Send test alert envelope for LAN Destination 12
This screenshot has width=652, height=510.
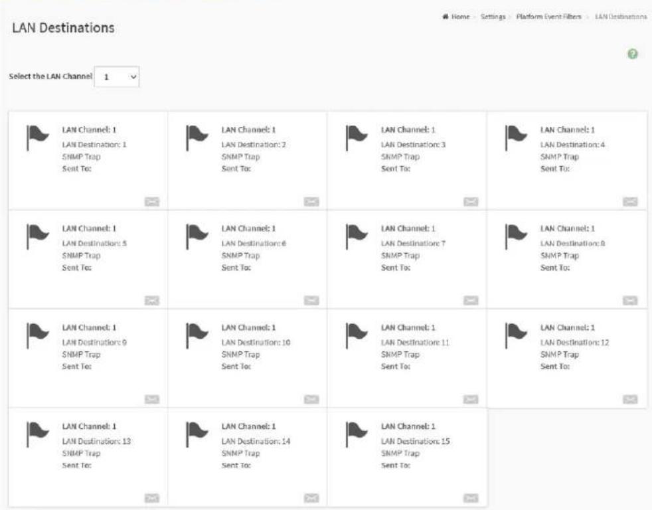coord(630,399)
